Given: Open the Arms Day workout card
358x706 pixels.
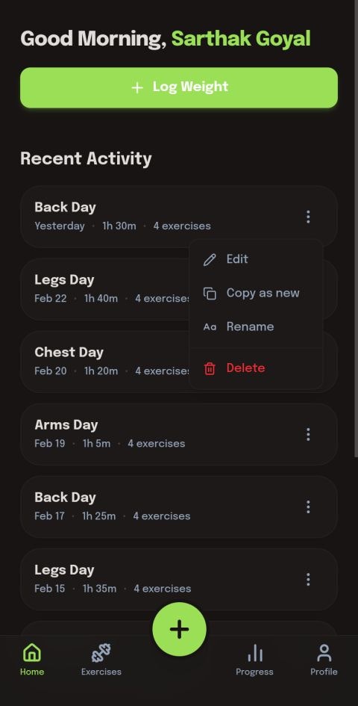Looking at the screenshot, I should (179, 435).
